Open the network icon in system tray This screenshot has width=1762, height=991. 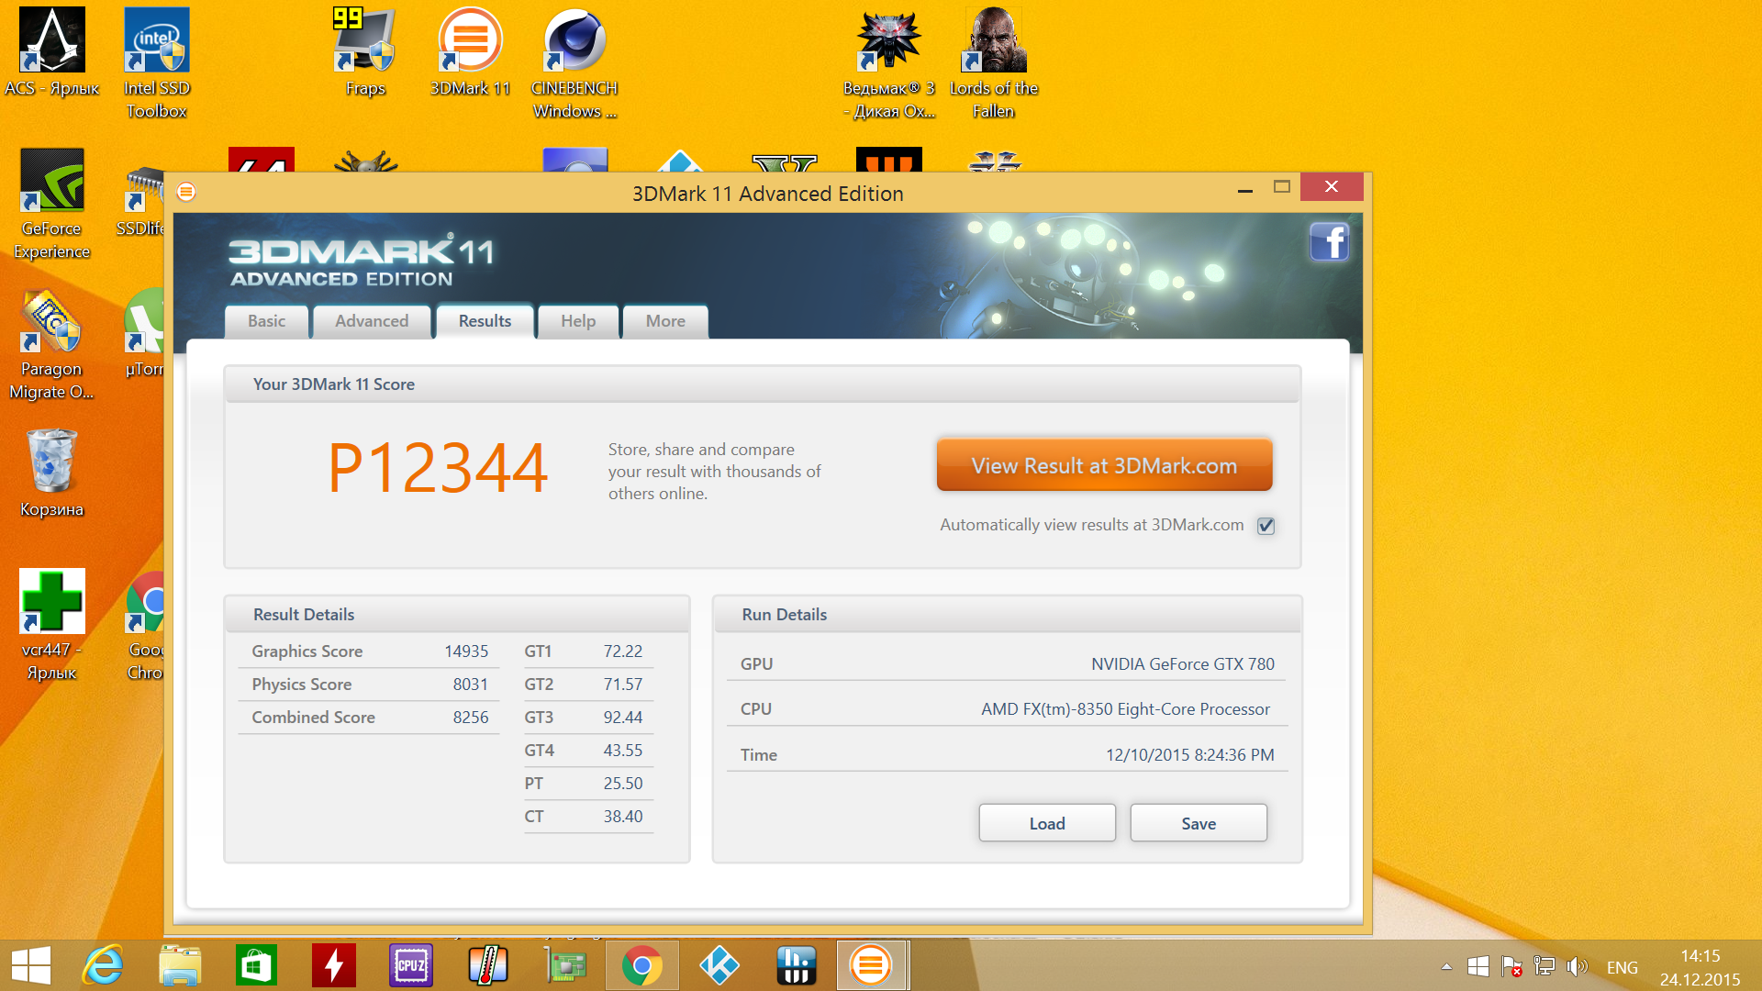[x=1545, y=966]
